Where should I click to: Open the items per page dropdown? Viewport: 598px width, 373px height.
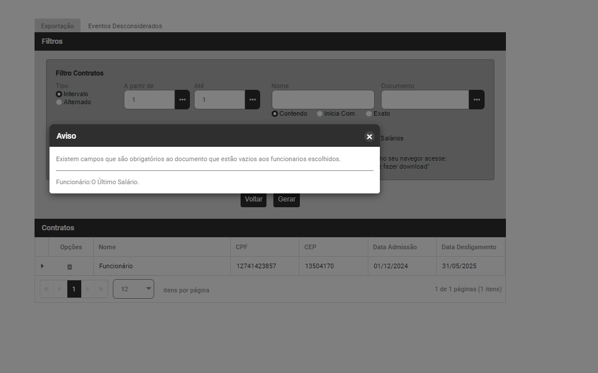tap(134, 289)
